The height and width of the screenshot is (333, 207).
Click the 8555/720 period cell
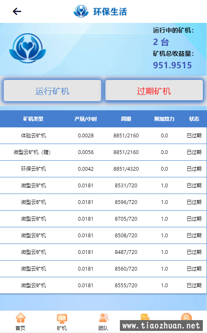pos(126,286)
